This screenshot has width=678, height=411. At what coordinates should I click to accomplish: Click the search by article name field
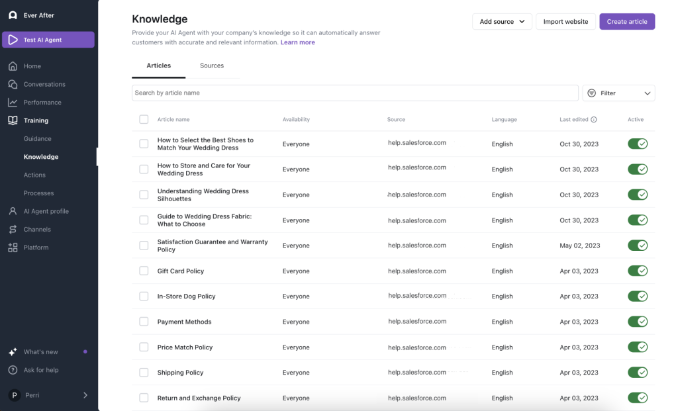point(354,93)
